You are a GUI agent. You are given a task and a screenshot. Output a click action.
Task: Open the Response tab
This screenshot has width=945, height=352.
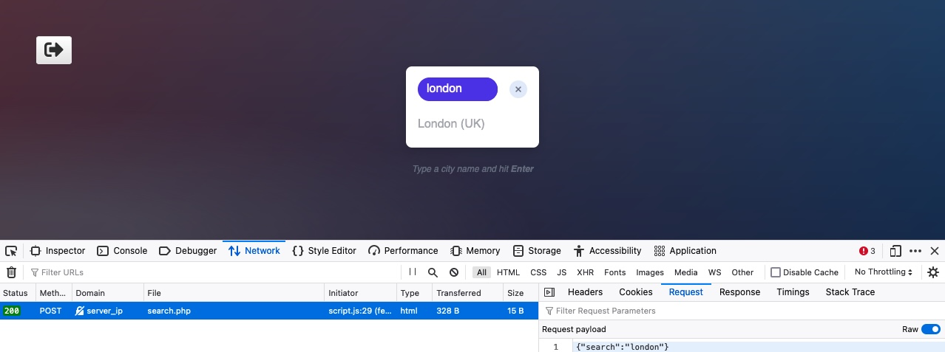739,292
